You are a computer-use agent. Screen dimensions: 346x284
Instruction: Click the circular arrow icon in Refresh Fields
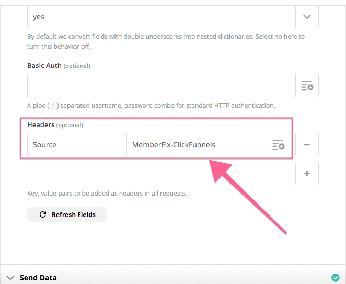[43, 214]
